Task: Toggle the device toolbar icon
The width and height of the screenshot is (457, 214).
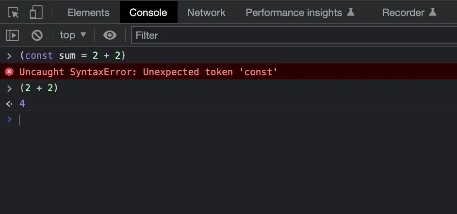Action: (36, 13)
